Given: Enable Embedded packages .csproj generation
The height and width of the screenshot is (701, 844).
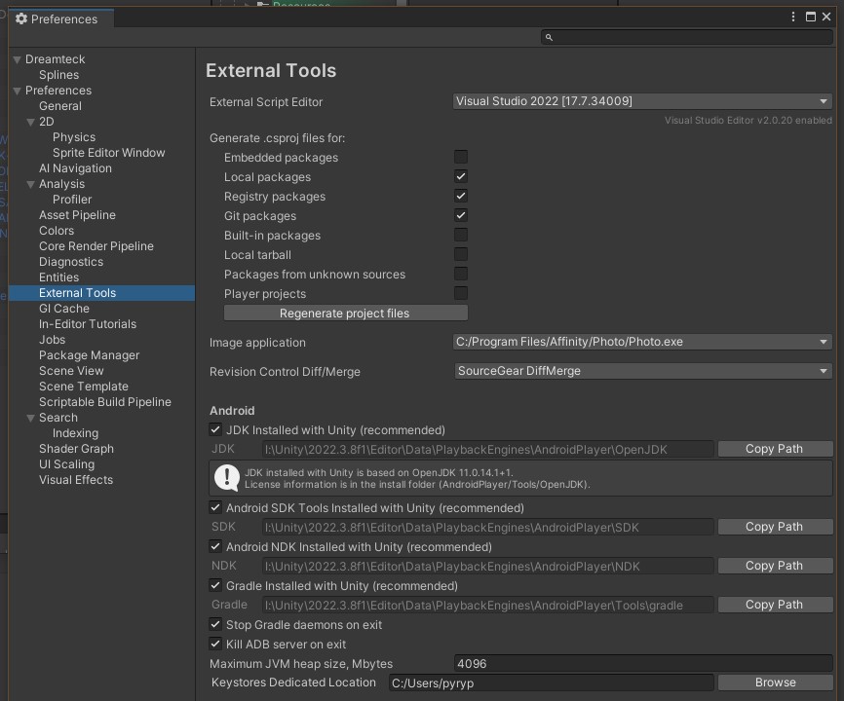Looking at the screenshot, I should [x=460, y=157].
